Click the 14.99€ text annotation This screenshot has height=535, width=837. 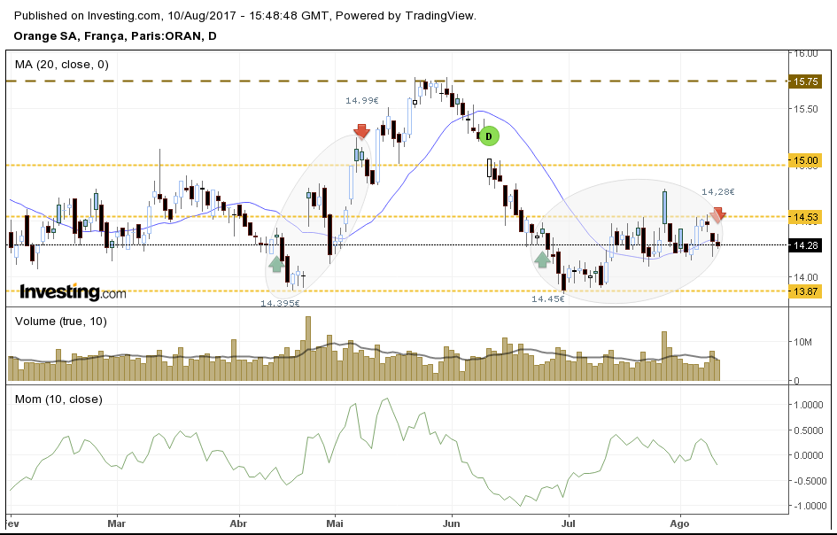[362, 100]
